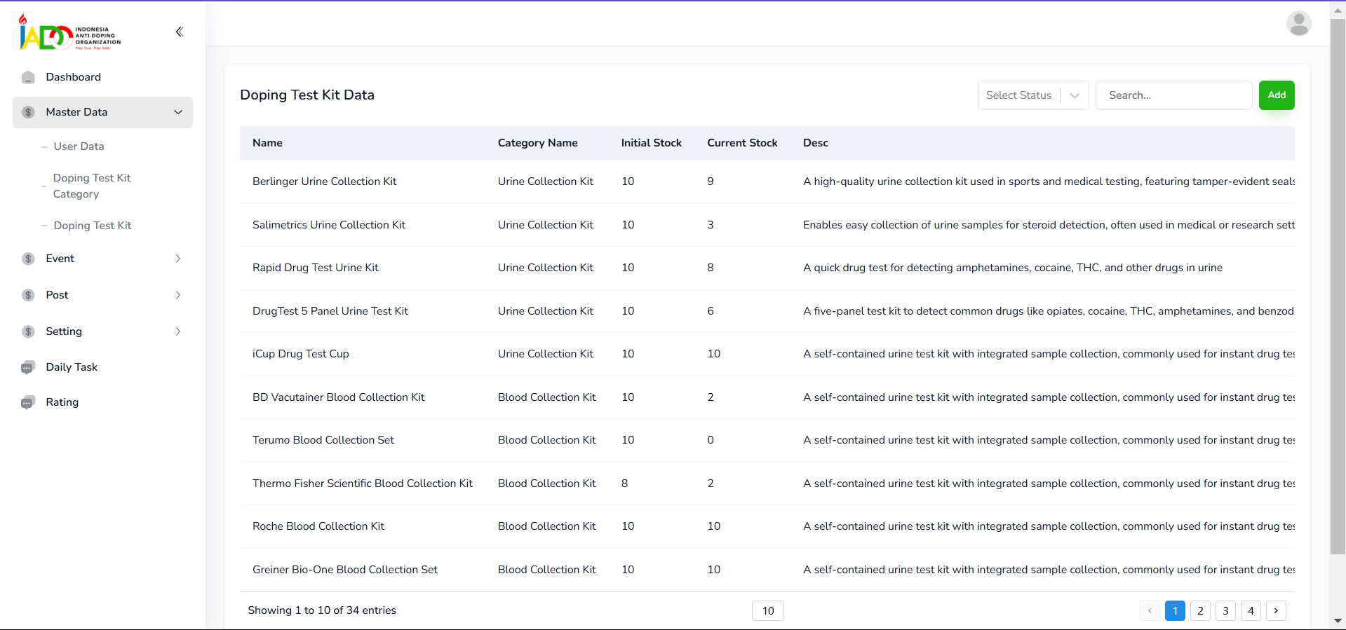Image resolution: width=1346 pixels, height=630 pixels.
Task: Click the Master Data dollar icon
Action: click(28, 112)
